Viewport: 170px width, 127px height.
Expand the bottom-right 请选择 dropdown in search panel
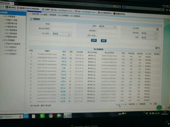[x=149, y=38]
